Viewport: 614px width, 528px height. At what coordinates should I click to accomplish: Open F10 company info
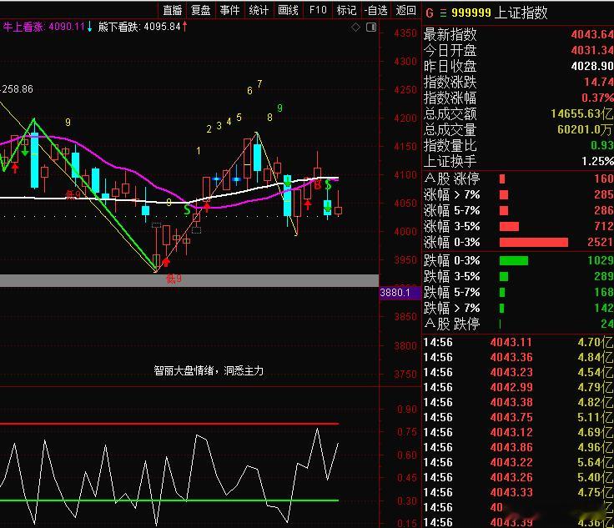click(318, 10)
